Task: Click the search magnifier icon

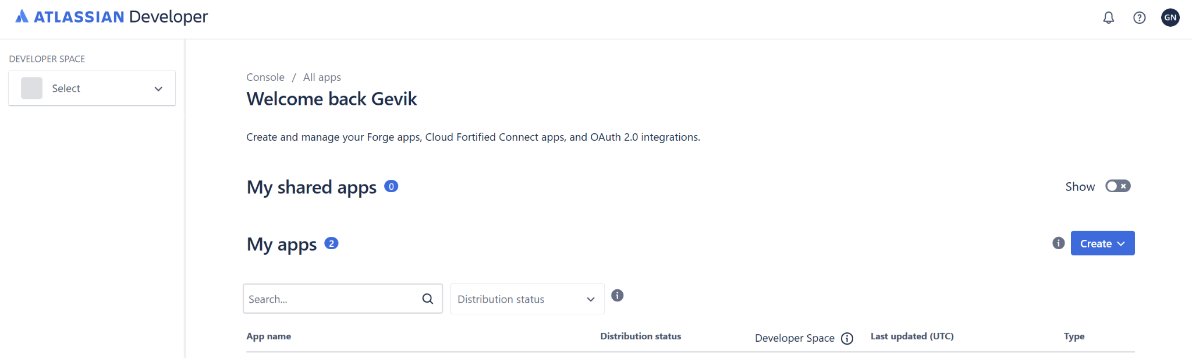Action: [x=428, y=299]
